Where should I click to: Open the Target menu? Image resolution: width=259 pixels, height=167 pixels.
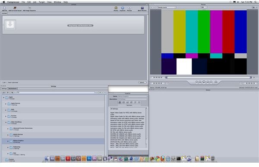[x=41, y=2]
